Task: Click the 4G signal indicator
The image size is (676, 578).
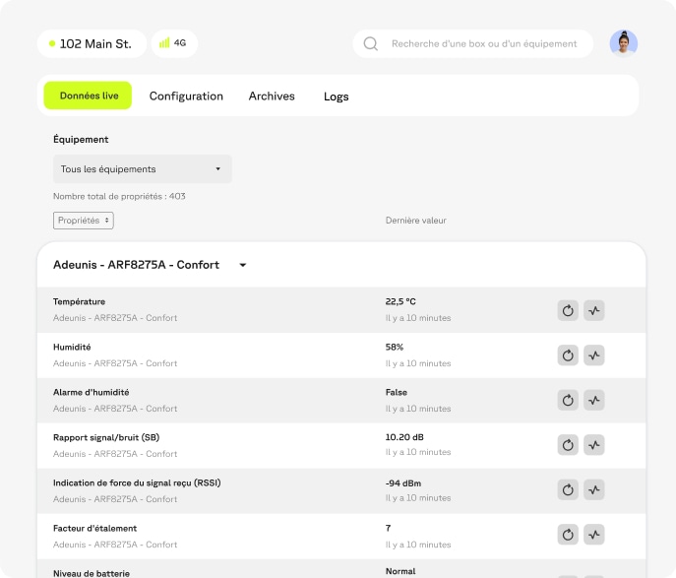Action: 174,43
